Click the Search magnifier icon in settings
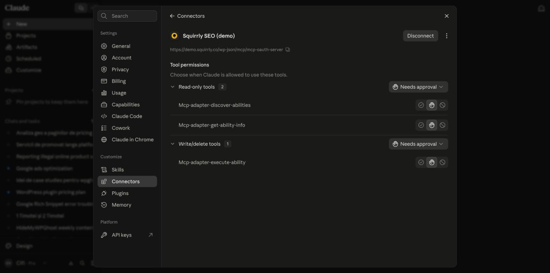Image resolution: width=550 pixels, height=273 pixels. [x=104, y=16]
